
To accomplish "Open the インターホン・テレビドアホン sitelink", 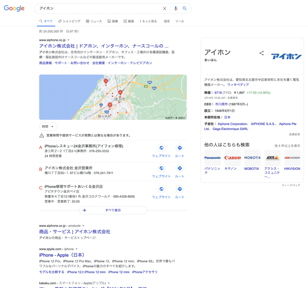I will click(130, 63).
